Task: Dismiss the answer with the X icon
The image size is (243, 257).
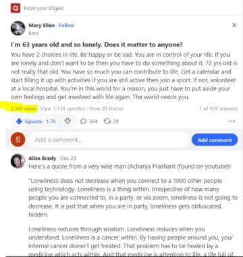Action: point(234,25)
